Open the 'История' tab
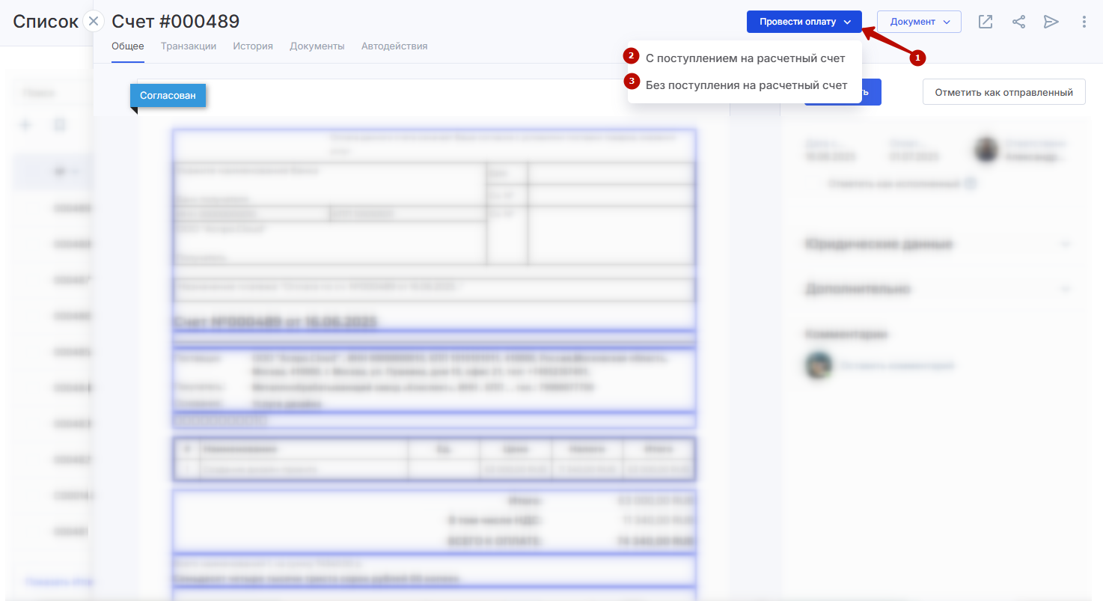Viewport: 1103px width, 601px height. 252,46
